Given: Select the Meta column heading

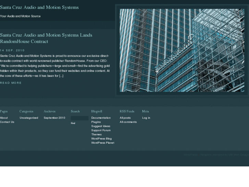Looking at the screenshot, I should coord(146,111).
